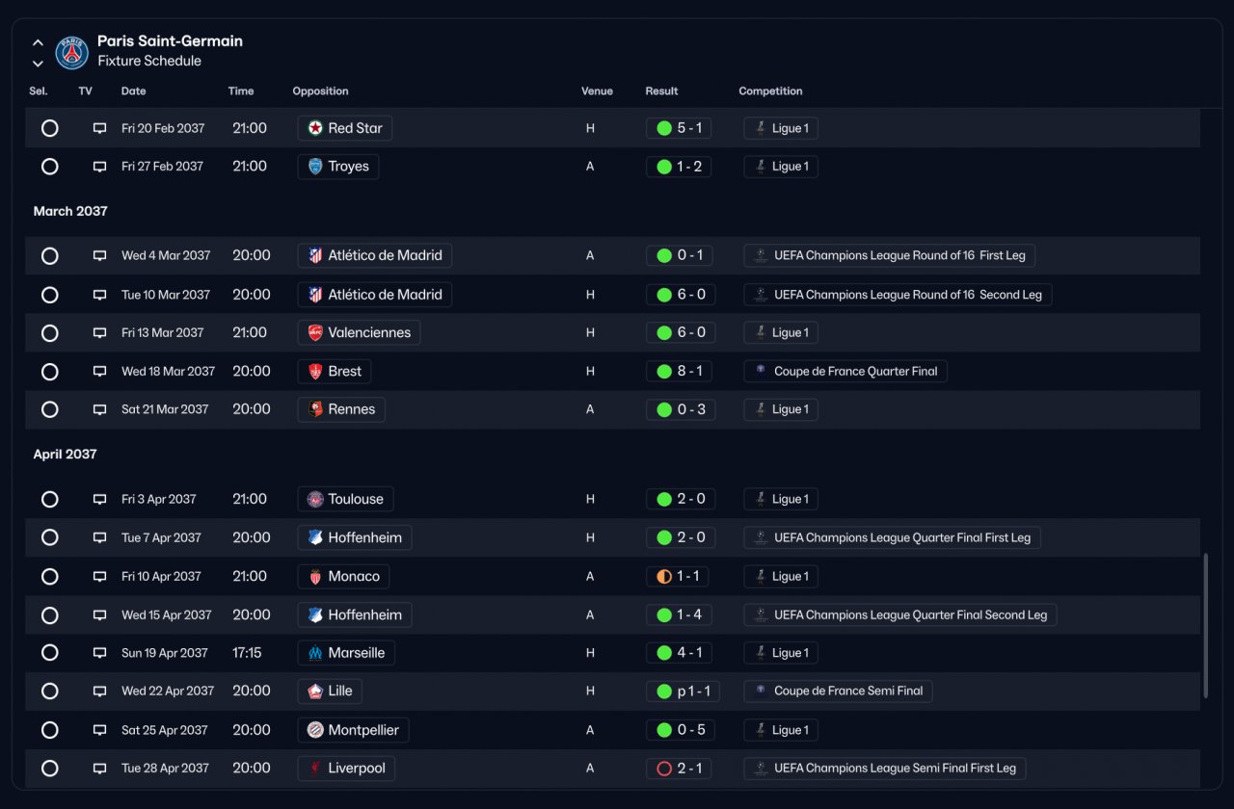Viewport: 1234px width, 809px height.
Task: Click the down chevron next to club name
Action: (38, 64)
